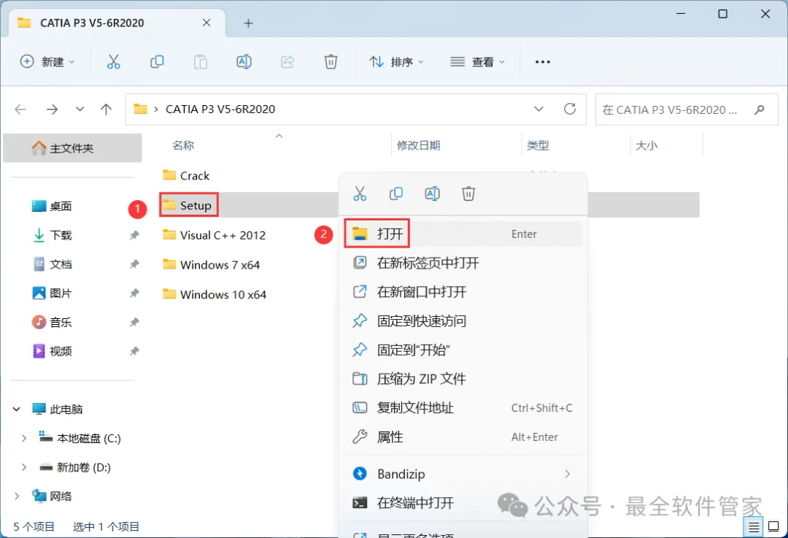Viewport: 788px width, 538px height.
Task: Go up one folder level
Action: click(106, 109)
